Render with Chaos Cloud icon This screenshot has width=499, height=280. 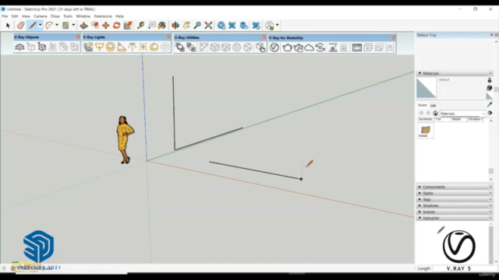click(309, 47)
